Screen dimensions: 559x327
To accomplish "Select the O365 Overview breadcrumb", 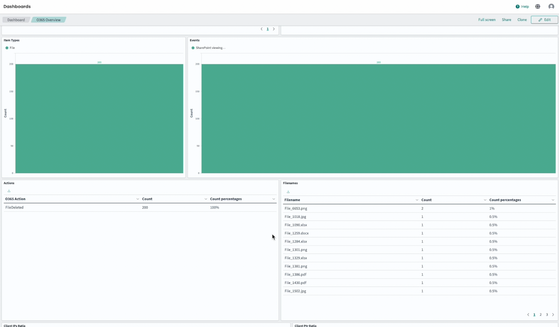I will click(48, 20).
